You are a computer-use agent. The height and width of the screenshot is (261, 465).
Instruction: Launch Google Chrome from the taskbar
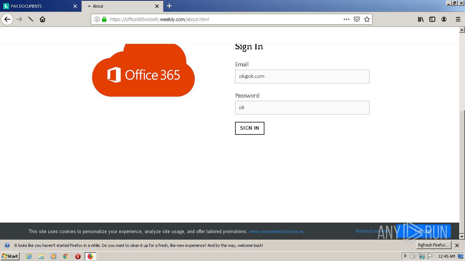coord(66,256)
